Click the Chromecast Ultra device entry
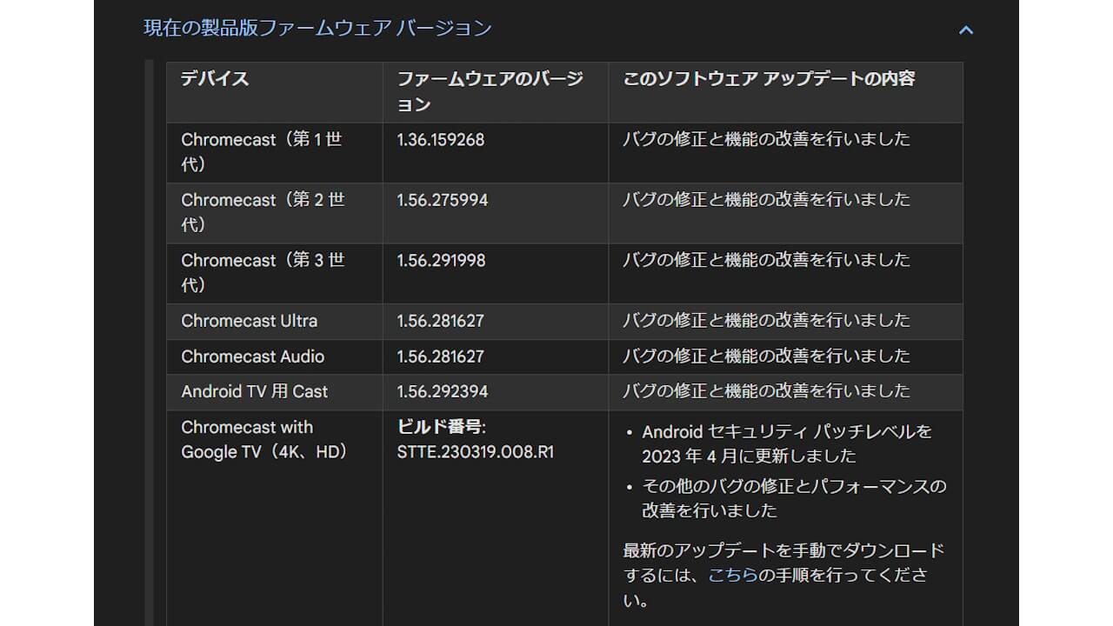The height and width of the screenshot is (626, 1113). pos(250,321)
